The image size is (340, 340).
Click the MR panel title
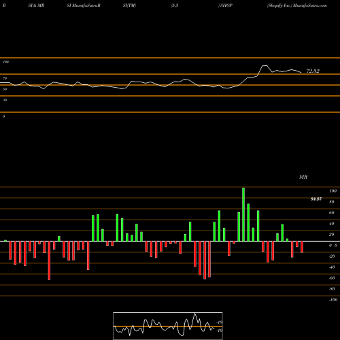click(x=303, y=177)
